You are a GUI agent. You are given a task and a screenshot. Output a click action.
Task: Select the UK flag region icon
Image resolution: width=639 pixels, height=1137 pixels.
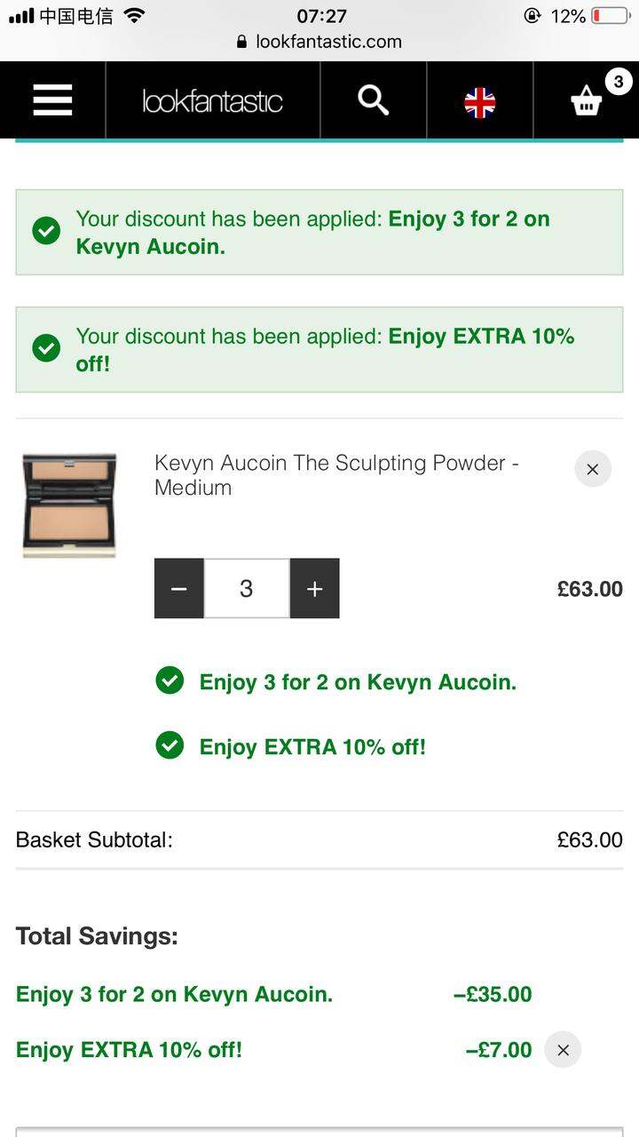coord(480,103)
